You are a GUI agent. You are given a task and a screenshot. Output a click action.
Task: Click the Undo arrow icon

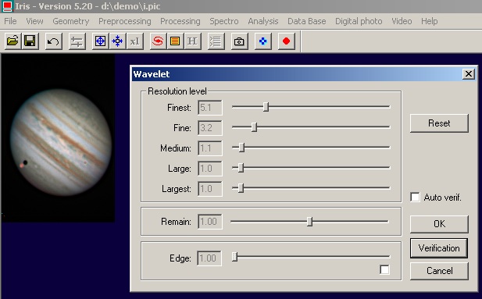click(53, 41)
